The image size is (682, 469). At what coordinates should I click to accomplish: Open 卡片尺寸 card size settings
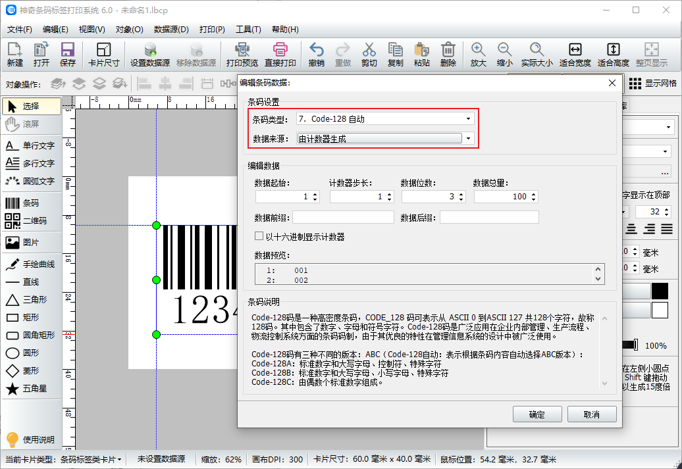click(104, 55)
